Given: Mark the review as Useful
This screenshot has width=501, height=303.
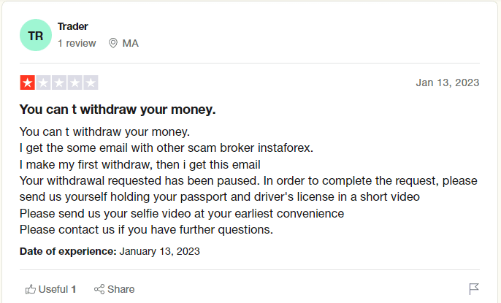Looking at the screenshot, I should [x=50, y=289].
